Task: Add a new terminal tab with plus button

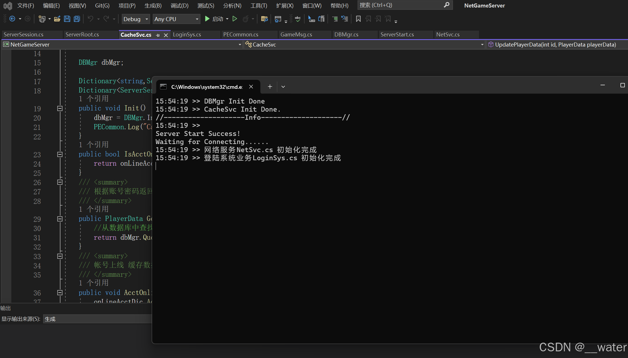Action: tap(270, 87)
